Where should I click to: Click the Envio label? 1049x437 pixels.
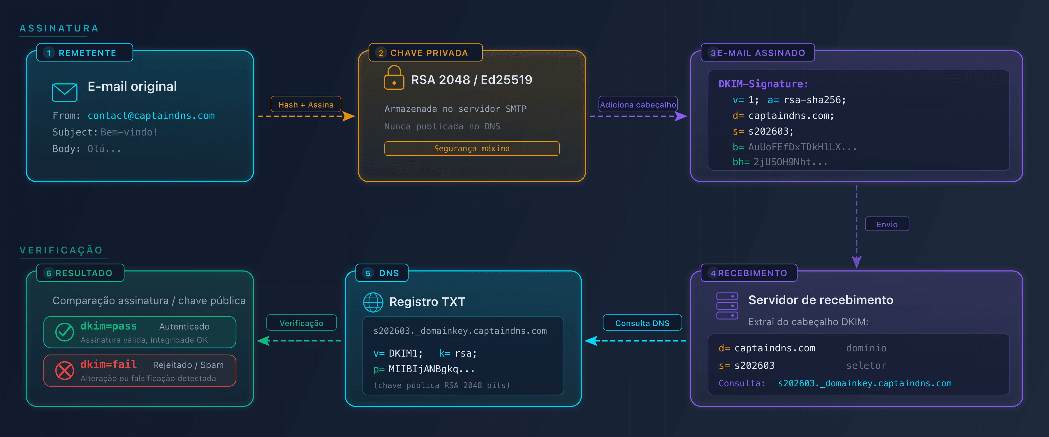tap(887, 224)
